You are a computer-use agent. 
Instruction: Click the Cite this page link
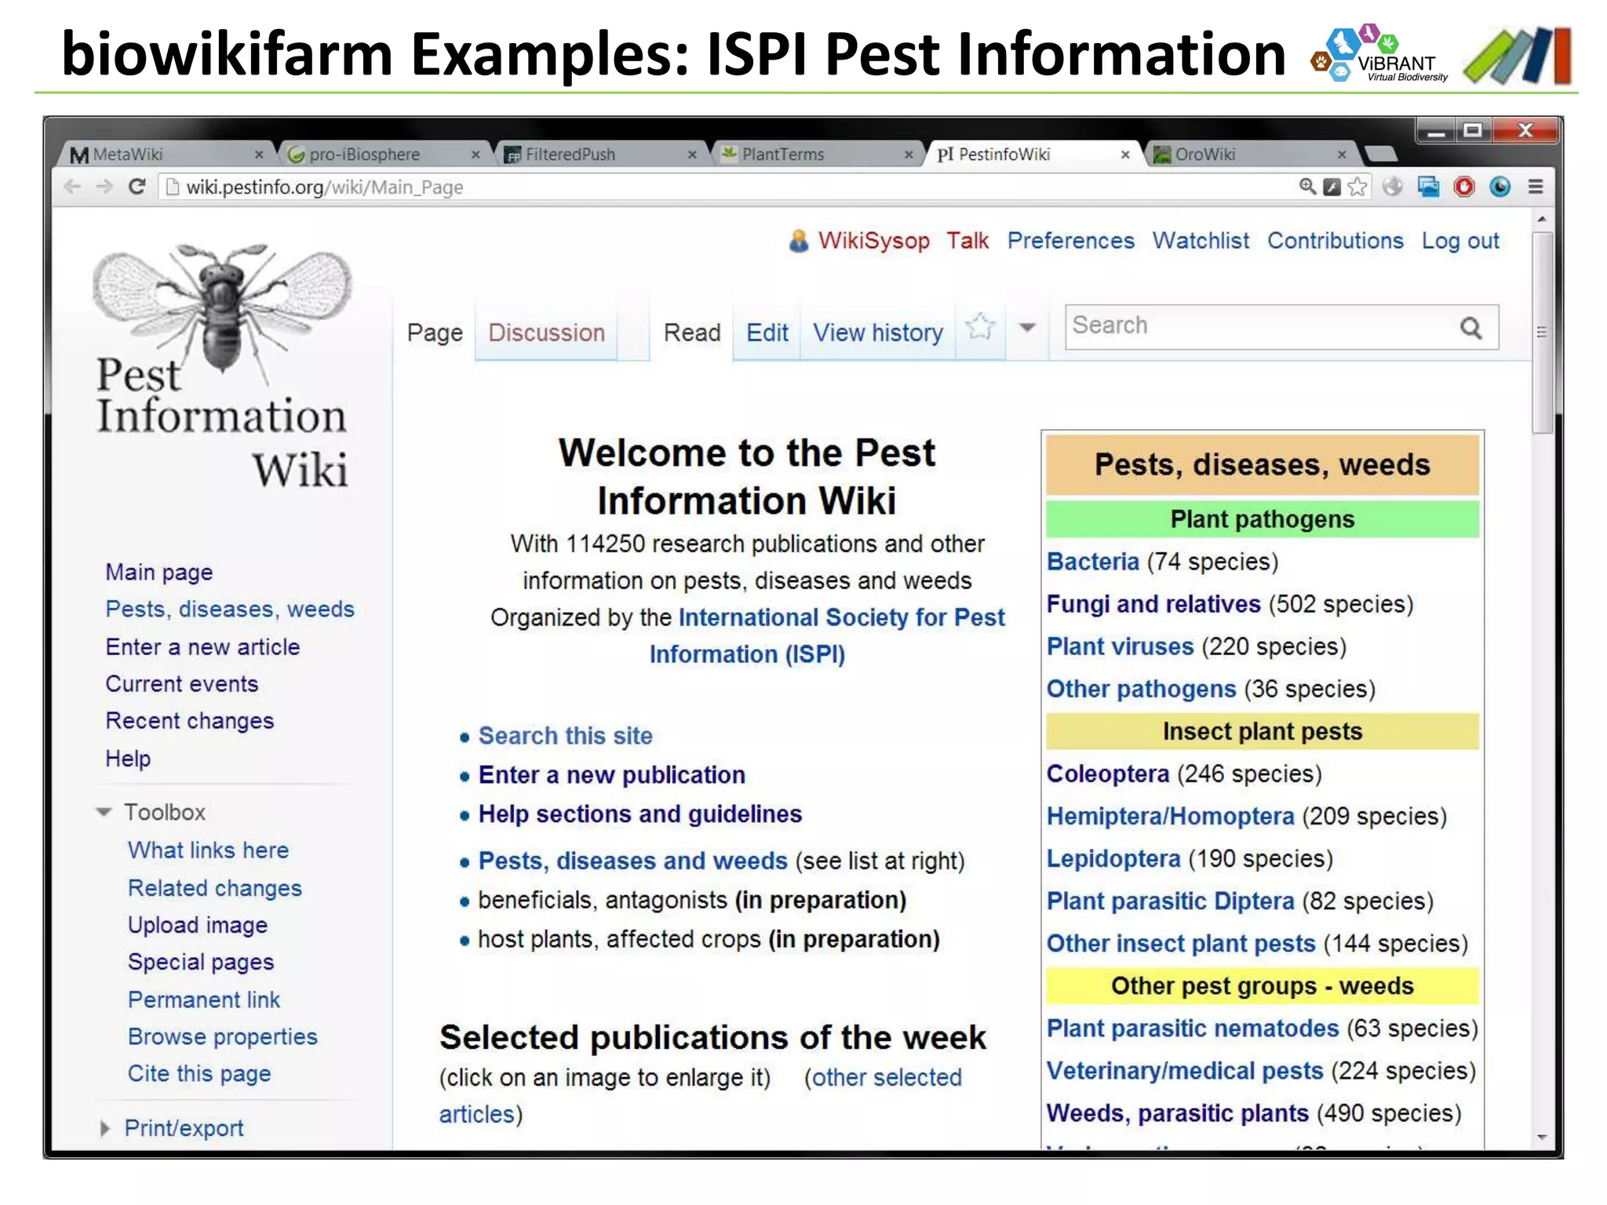pos(199,1074)
